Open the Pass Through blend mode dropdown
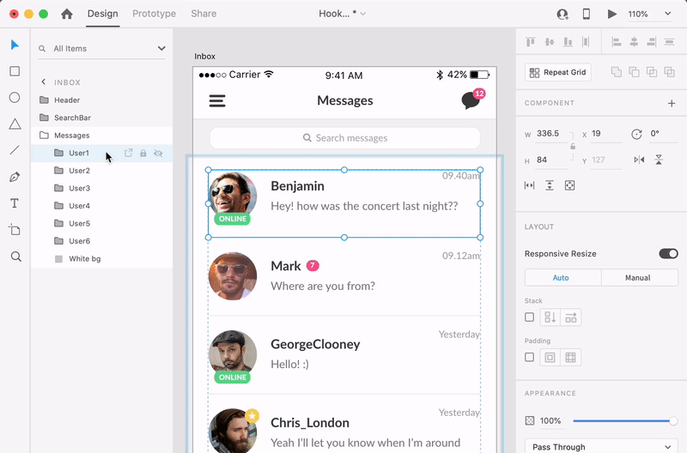 (x=601, y=446)
